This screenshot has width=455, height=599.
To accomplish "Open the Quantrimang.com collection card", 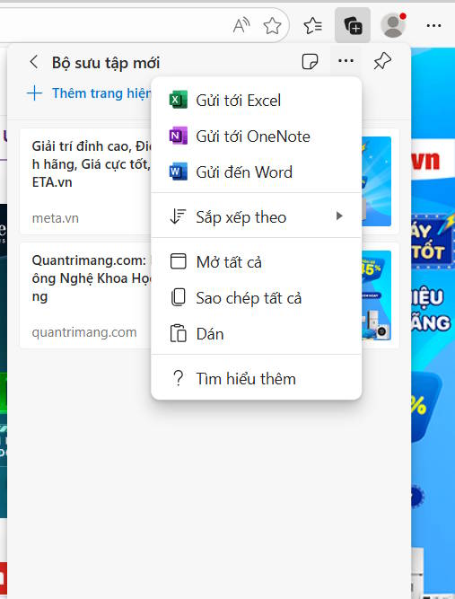I will tap(209, 295).
